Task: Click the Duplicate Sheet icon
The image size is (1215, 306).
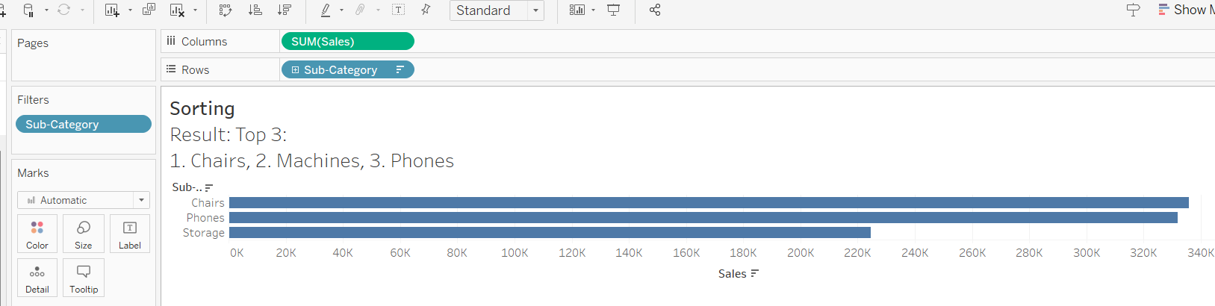Action: pos(149,10)
